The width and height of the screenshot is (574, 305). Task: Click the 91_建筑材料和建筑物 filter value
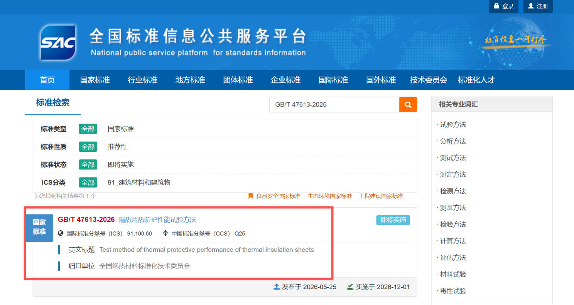(139, 182)
